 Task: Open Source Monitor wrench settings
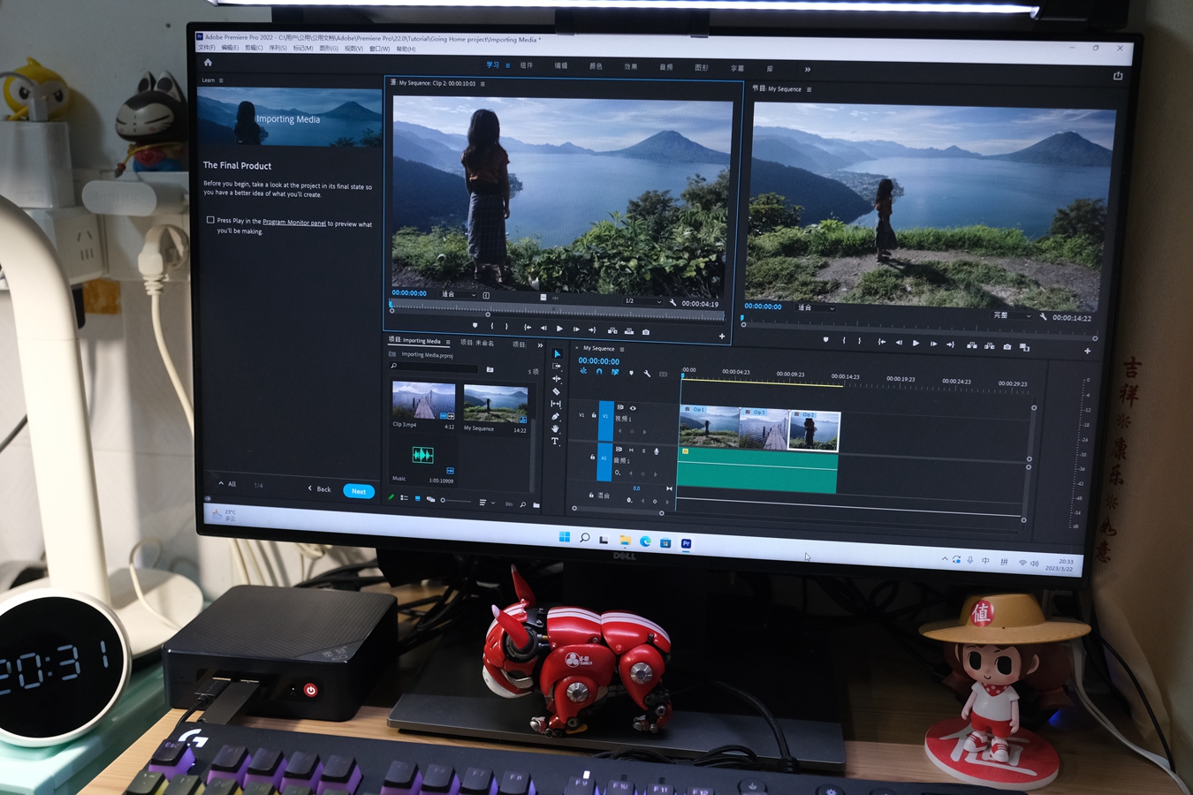point(673,303)
